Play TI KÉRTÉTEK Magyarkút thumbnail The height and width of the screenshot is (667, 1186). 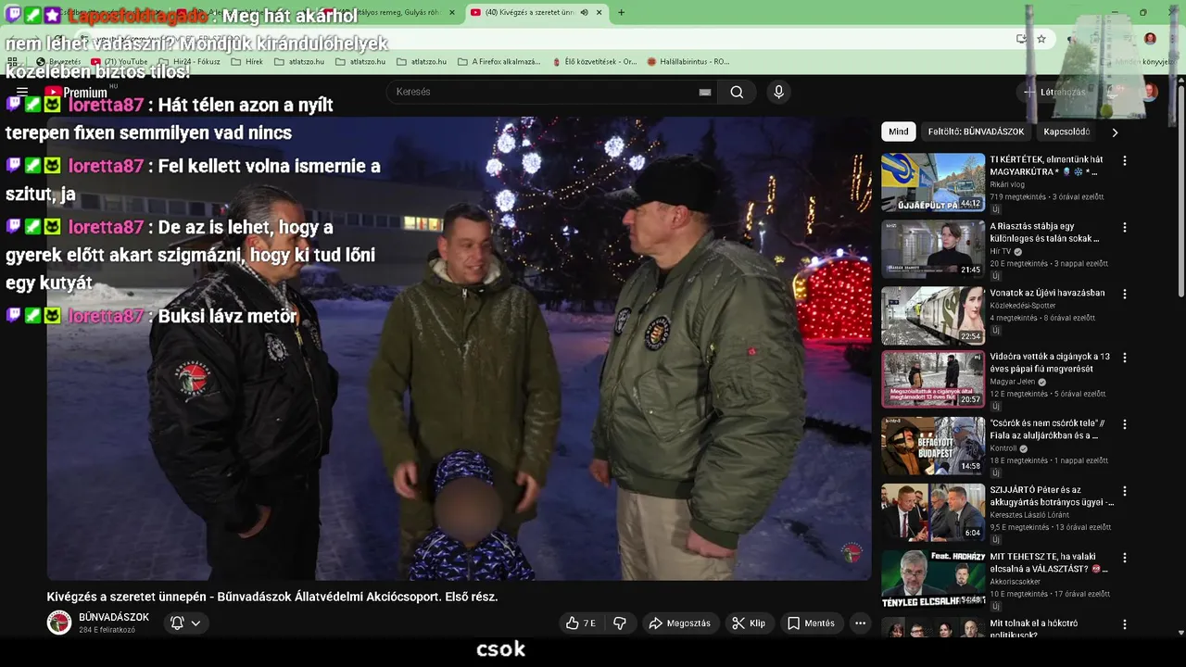coord(933,182)
